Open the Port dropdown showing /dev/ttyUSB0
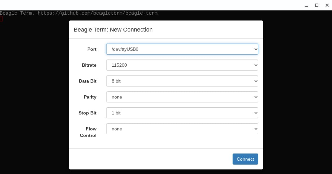This screenshot has height=174, width=332. pyautogui.click(x=182, y=49)
